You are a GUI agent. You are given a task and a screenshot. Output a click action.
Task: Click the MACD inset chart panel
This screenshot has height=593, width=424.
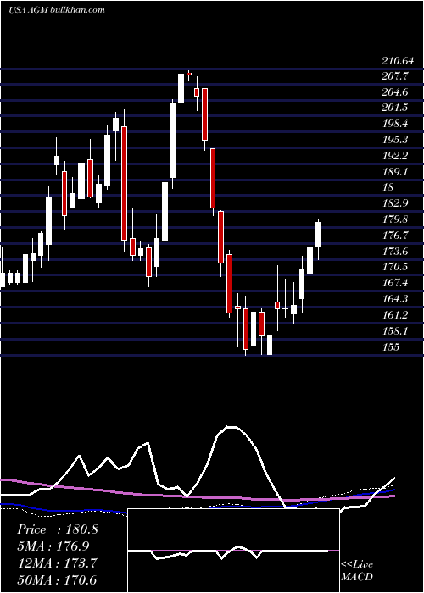tap(233, 551)
